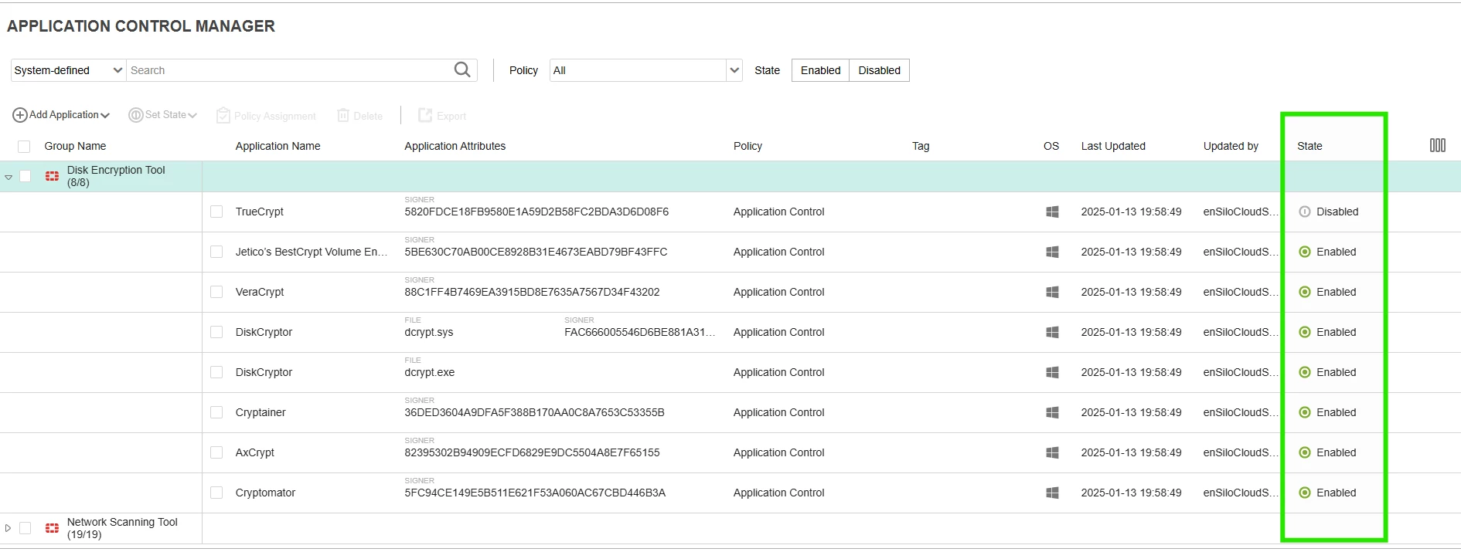Click the VeraCrypt application name
This screenshot has height=552, width=1461.
tap(259, 292)
